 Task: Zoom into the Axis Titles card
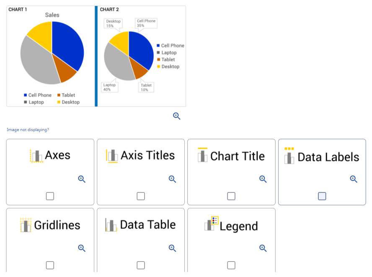(172, 179)
